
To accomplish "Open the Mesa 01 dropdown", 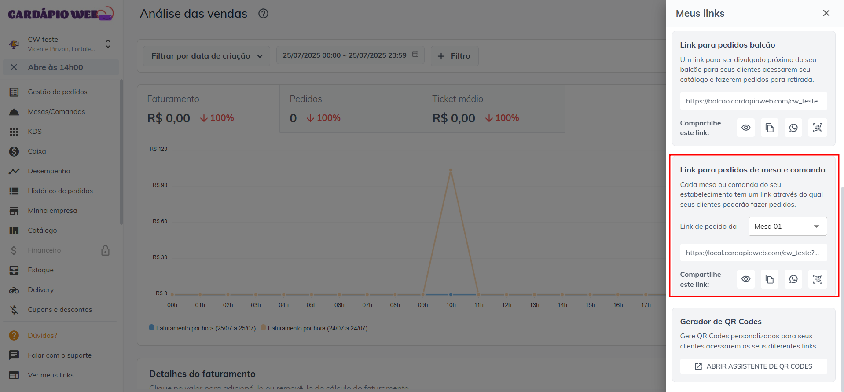I will click(x=787, y=227).
